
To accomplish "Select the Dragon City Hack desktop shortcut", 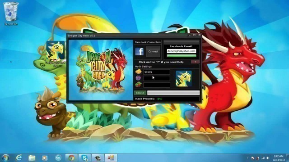I will [x=55, y=54].
